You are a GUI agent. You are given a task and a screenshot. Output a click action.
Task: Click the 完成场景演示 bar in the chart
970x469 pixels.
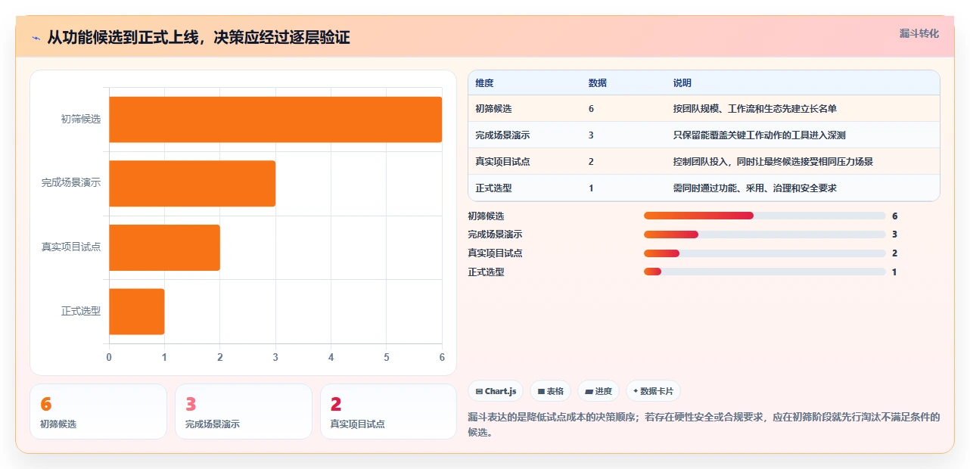tap(192, 183)
